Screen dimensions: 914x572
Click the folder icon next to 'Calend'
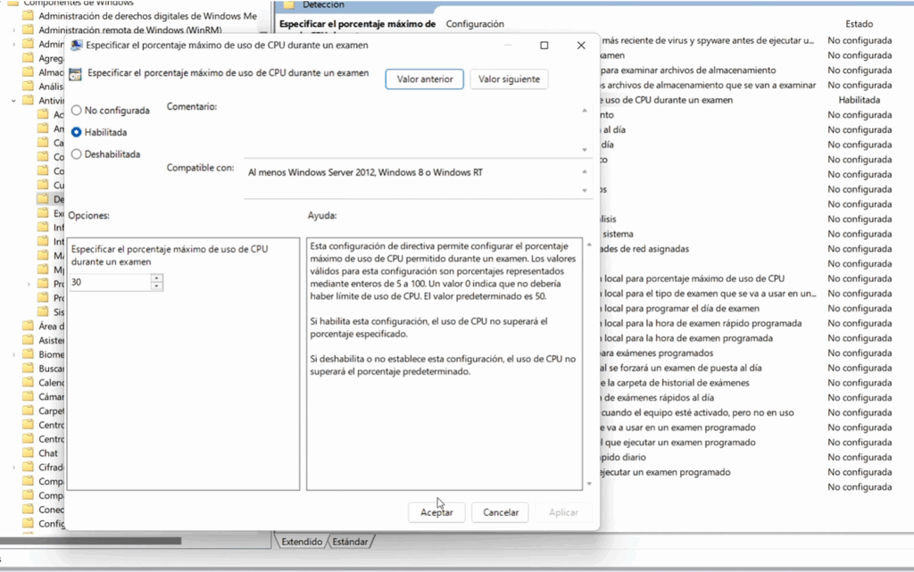pos(28,382)
